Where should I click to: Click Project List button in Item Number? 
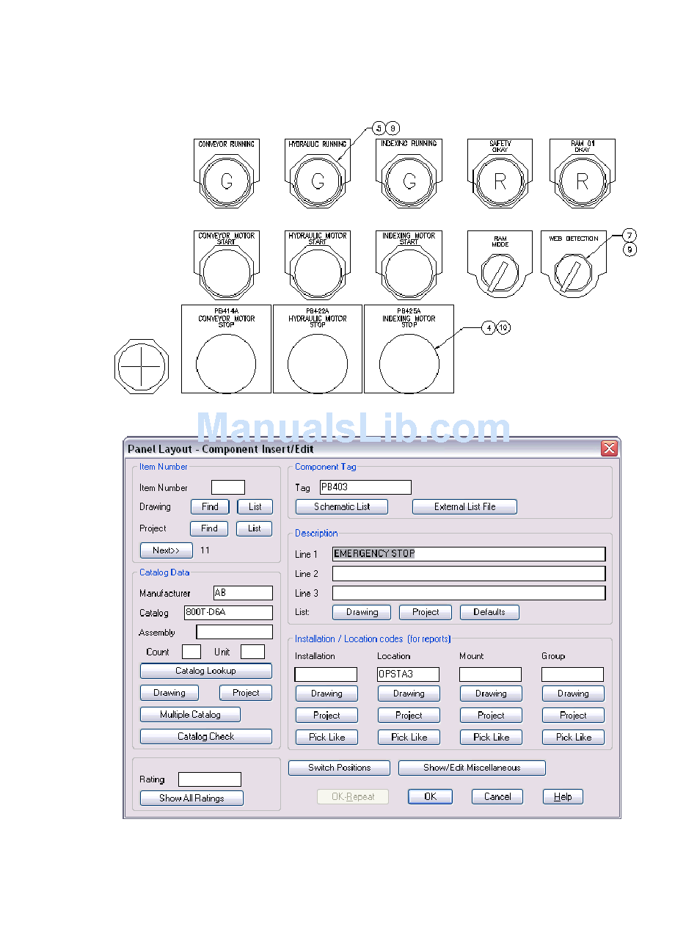(x=254, y=528)
